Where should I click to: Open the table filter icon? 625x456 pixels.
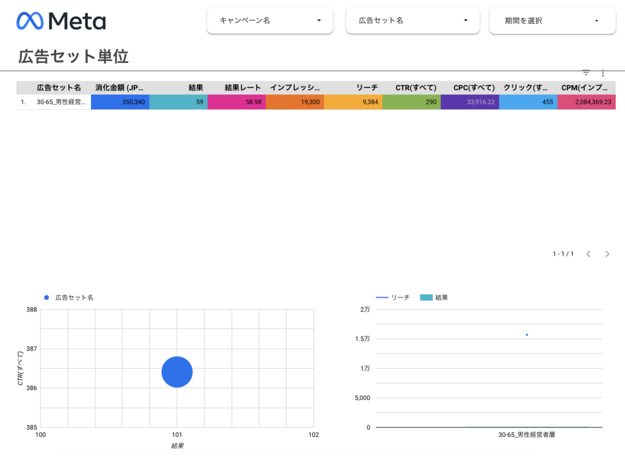(586, 72)
